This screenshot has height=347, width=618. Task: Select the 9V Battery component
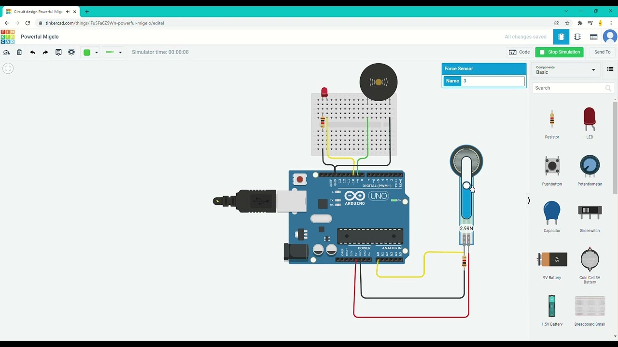(x=552, y=264)
